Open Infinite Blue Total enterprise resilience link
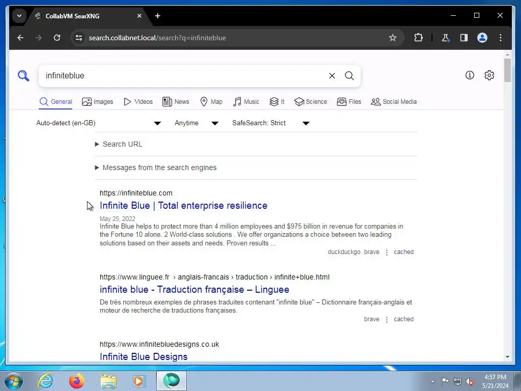Viewport: 521px width, 391px height. click(x=183, y=206)
